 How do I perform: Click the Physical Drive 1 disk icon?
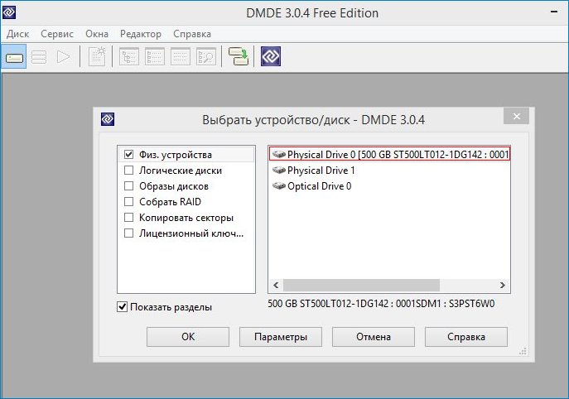[x=279, y=170]
